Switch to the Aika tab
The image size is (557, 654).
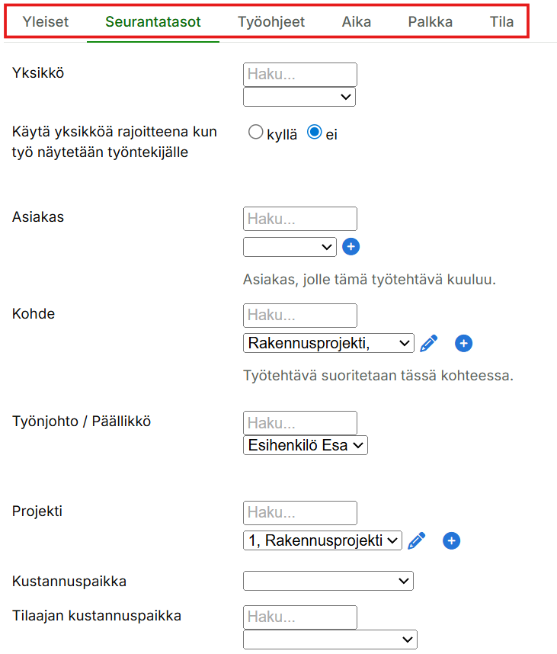pyautogui.click(x=357, y=21)
